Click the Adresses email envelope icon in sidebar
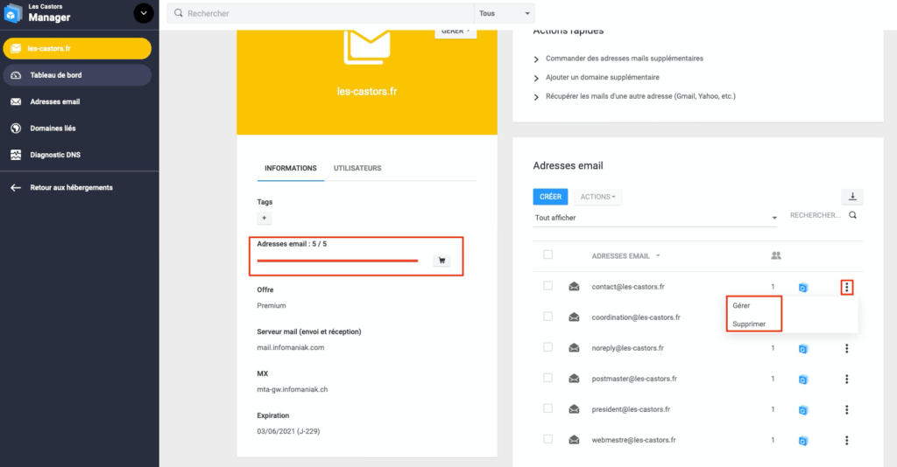The image size is (897, 467). [x=16, y=101]
